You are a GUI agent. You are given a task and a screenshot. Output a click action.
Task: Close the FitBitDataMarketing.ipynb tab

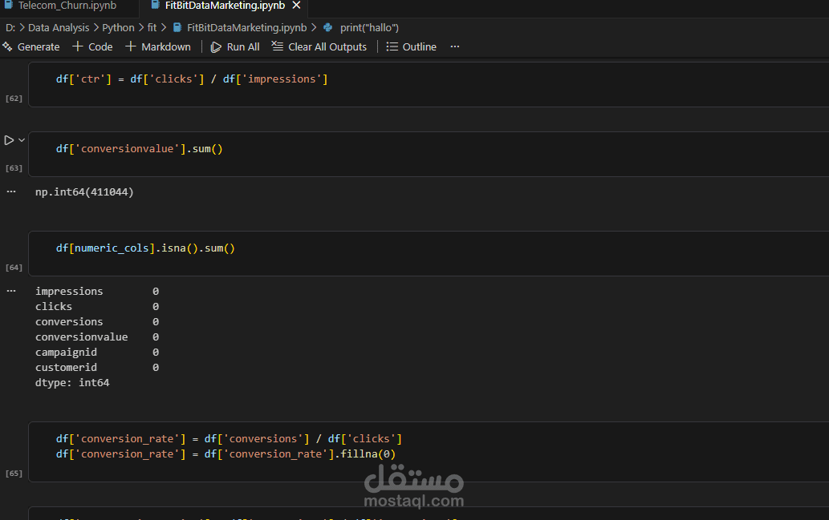click(297, 6)
